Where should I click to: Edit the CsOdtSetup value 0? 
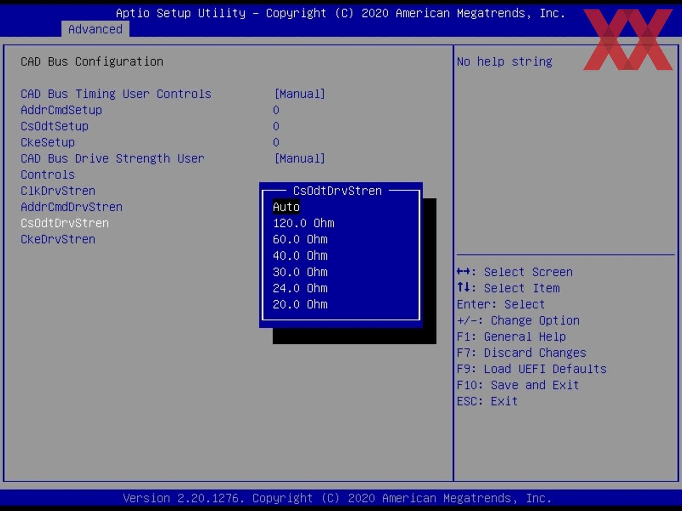tap(276, 126)
